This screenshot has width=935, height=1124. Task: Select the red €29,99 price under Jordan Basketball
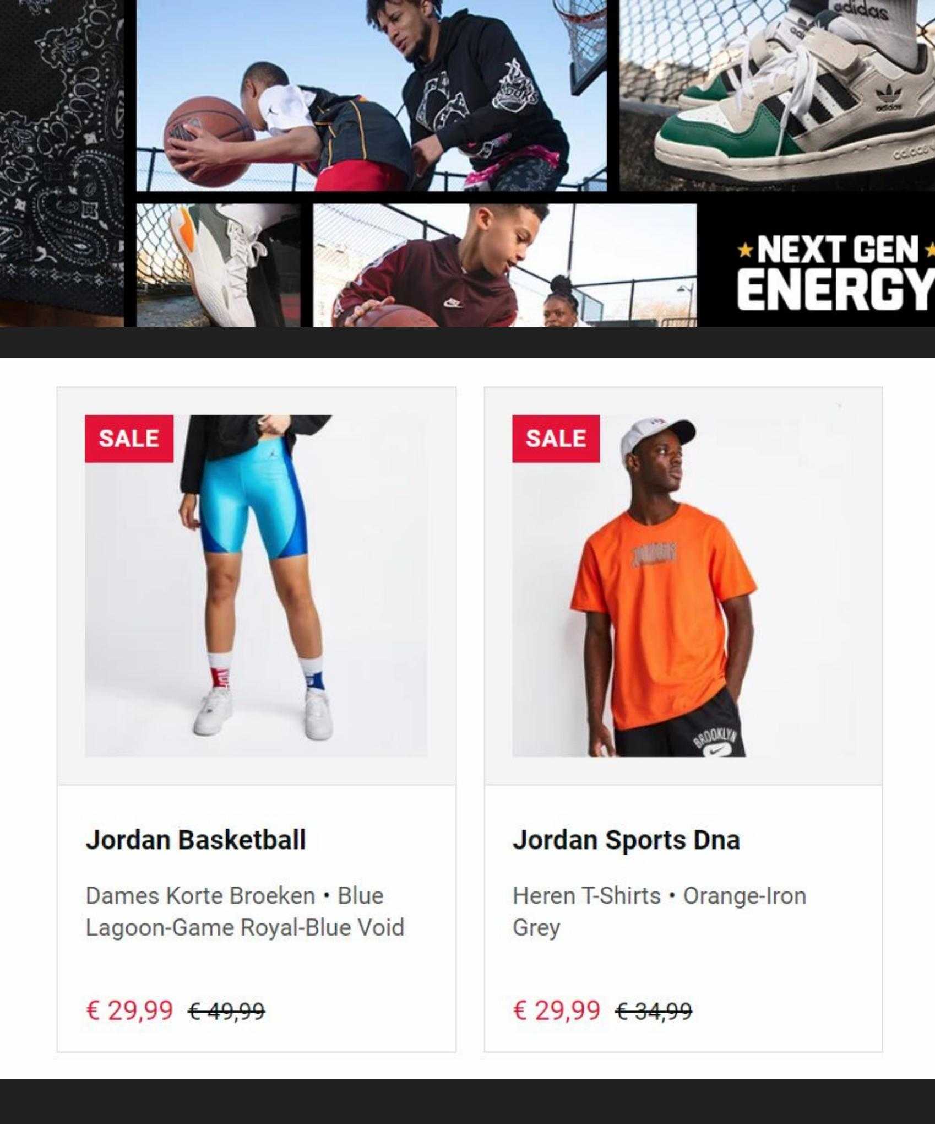129,1010
